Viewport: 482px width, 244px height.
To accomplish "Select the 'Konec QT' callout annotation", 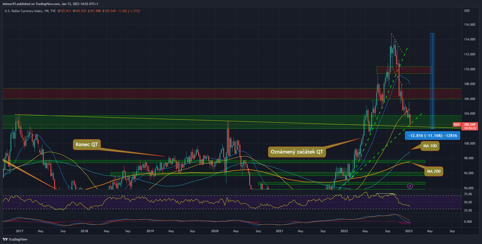I will pyautogui.click(x=87, y=145).
